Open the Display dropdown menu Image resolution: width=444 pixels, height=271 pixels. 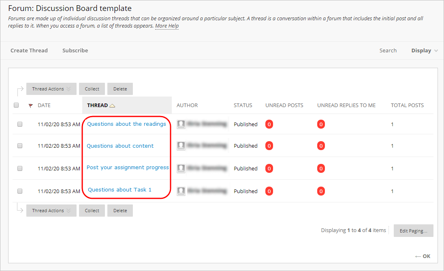[424, 50]
